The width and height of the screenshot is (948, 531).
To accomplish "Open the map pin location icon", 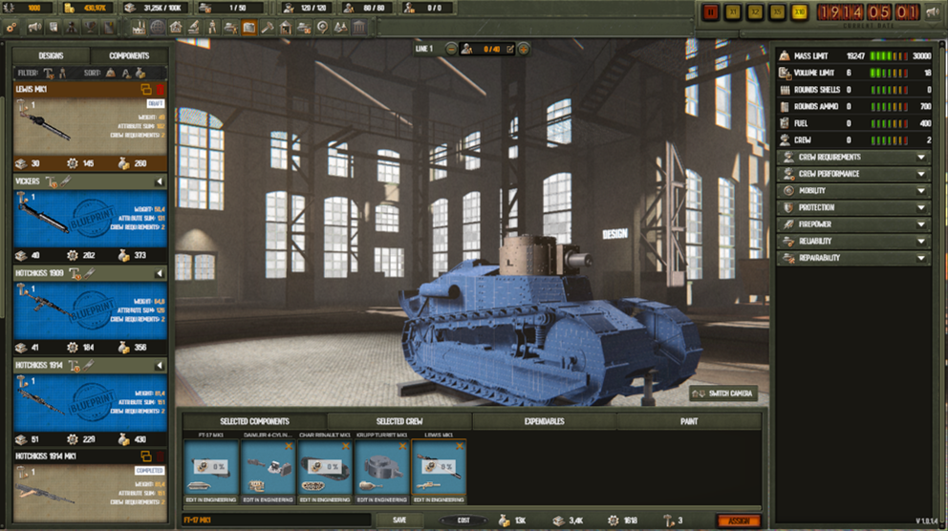I will tap(322, 27).
